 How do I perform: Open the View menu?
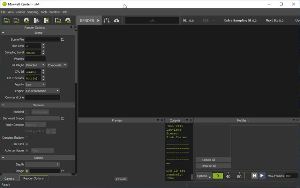point(10,12)
